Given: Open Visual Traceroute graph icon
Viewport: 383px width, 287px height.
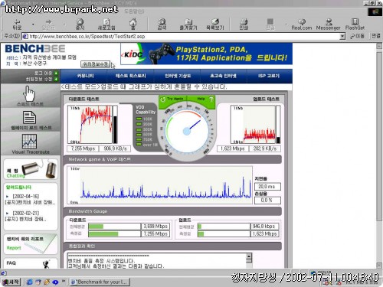Looking at the screenshot, I should coord(29,141).
